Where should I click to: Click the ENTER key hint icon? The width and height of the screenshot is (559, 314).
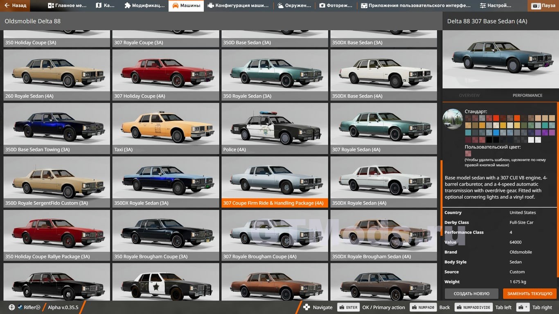point(348,307)
